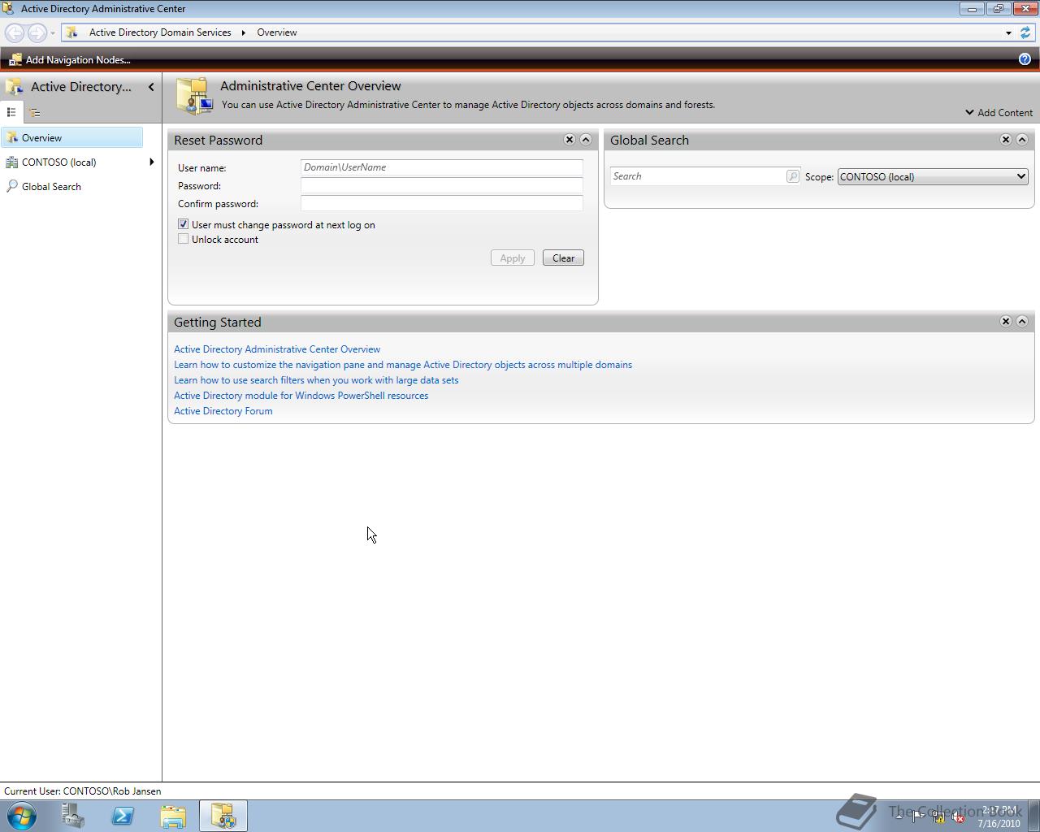The image size is (1040, 832).
Task: Open Active Directory Administrative Center Overview link
Action: tap(277, 349)
